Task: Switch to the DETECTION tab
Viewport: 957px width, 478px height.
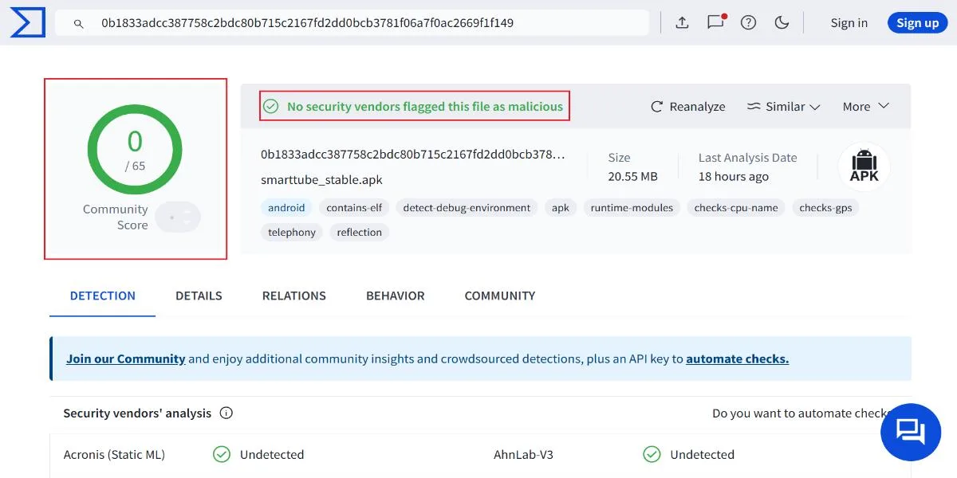Action: point(103,296)
